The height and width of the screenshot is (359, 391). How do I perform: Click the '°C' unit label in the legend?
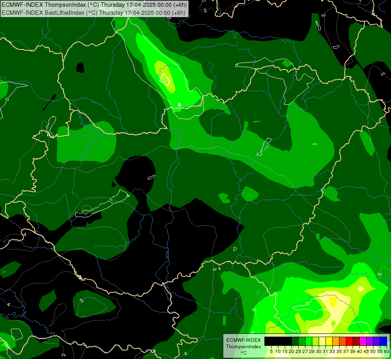[x=244, y=353]
